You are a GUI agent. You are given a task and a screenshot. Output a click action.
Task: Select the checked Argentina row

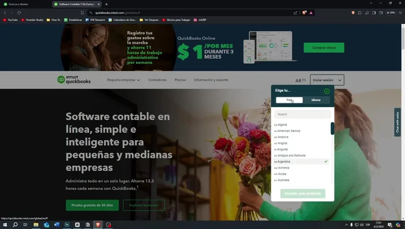tap(301, 162)
